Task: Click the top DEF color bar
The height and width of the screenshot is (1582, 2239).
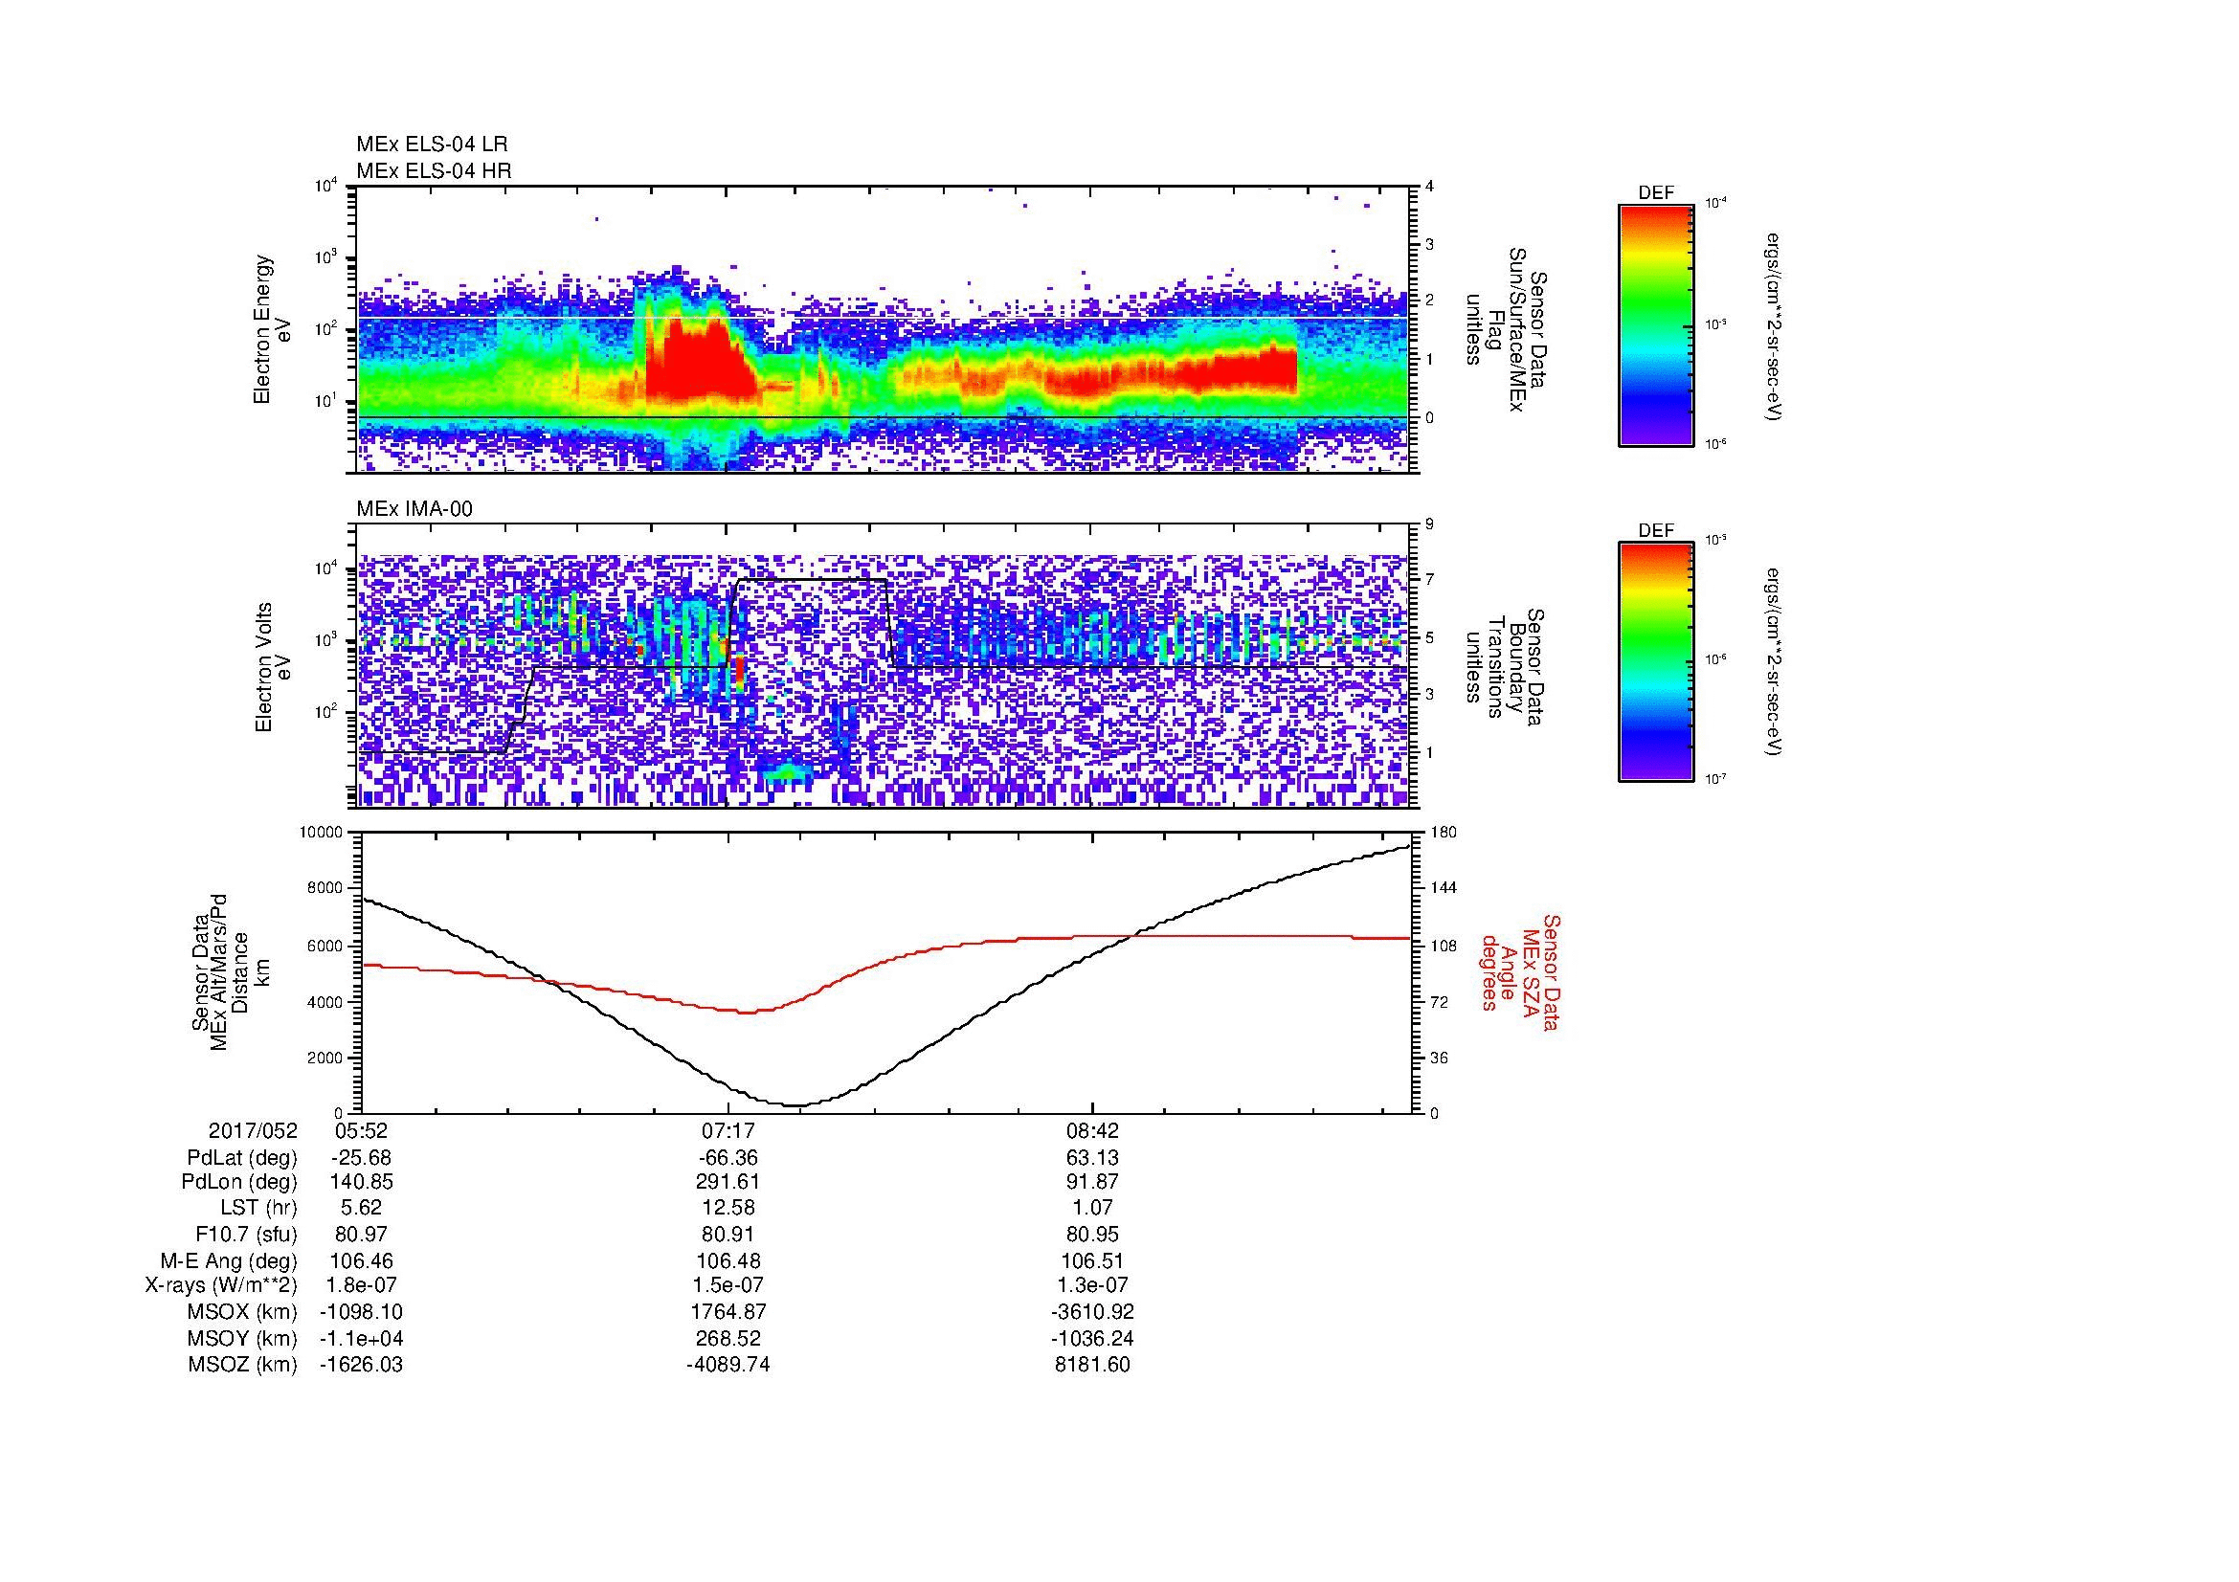Action: pyautogui.click(x=1655, y=324)
